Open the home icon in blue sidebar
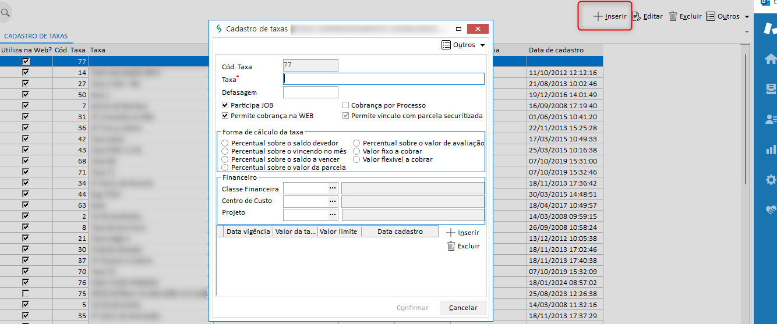Viewport: 777px width, 324px height. tap(770, 59)
